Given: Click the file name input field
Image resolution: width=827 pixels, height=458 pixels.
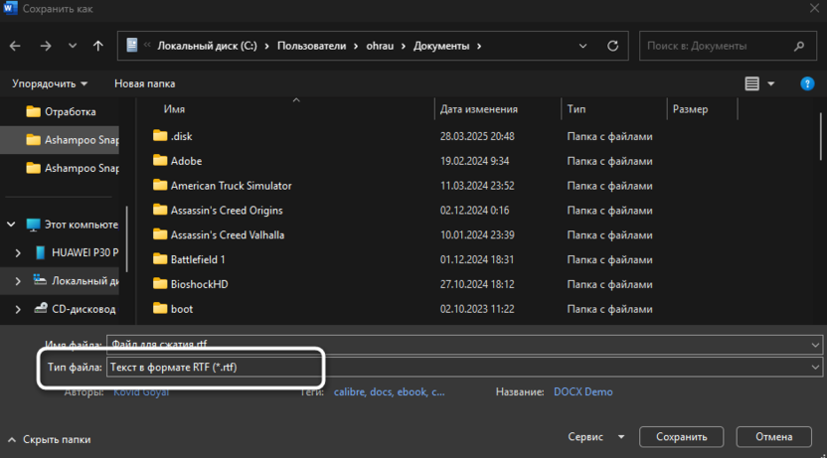Looking at the screenshot, I should click(x=457, y=345).
